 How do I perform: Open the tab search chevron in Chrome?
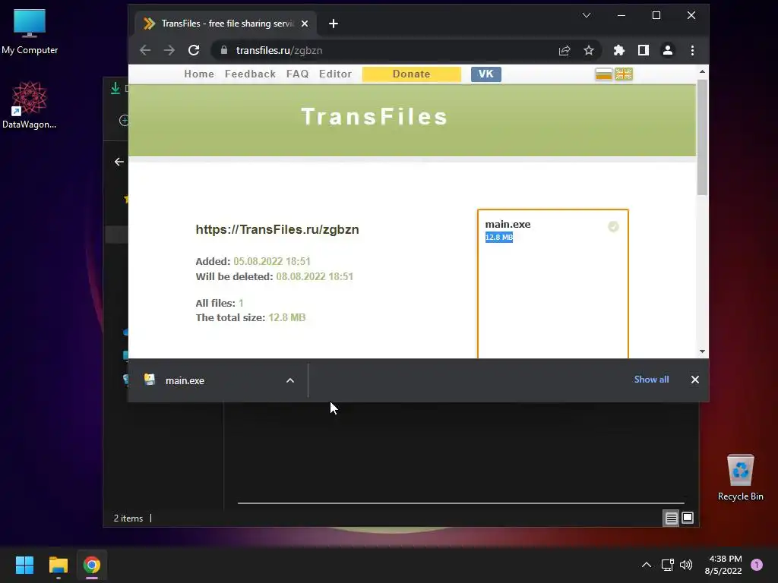(x=587, y=15)
